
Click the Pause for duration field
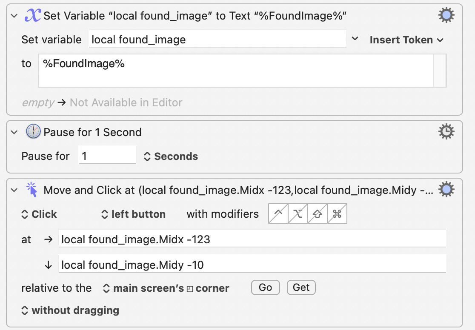[x=108, y=155]
